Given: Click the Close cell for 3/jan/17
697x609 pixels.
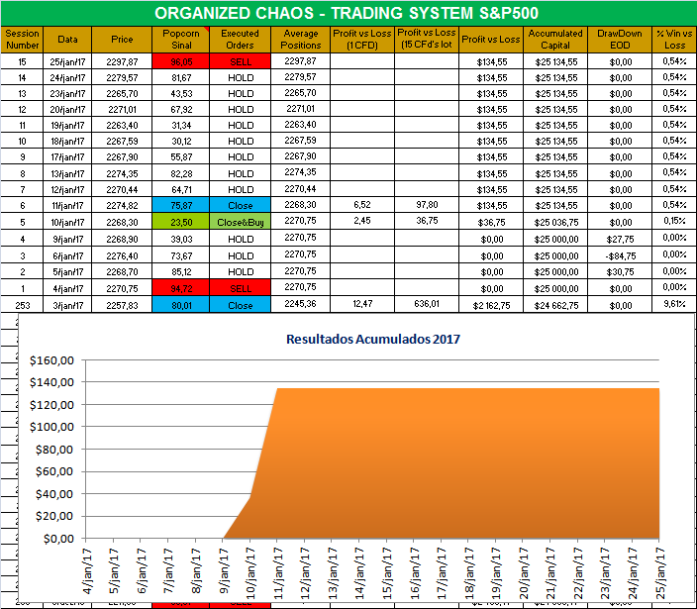Looking at the screenshot, I should tap(240, 305).
